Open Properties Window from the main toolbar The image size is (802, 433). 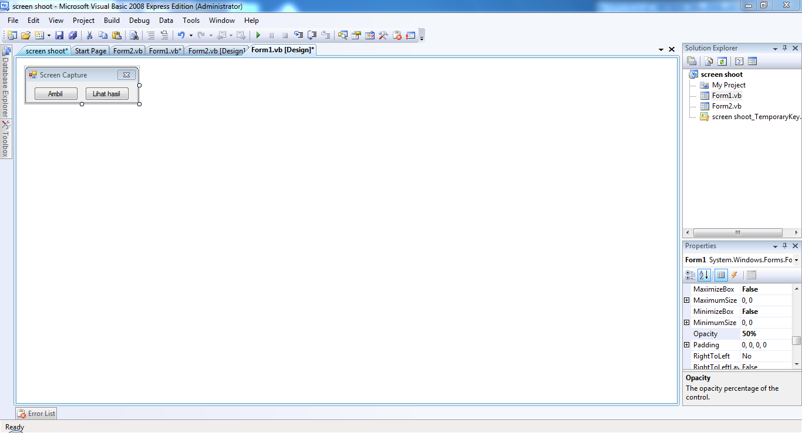(356, 35)
